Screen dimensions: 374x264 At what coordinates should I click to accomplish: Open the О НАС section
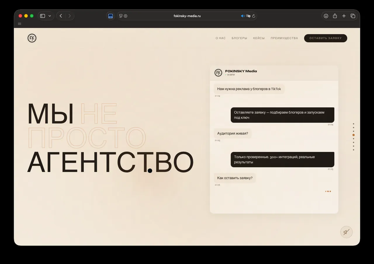221,38
